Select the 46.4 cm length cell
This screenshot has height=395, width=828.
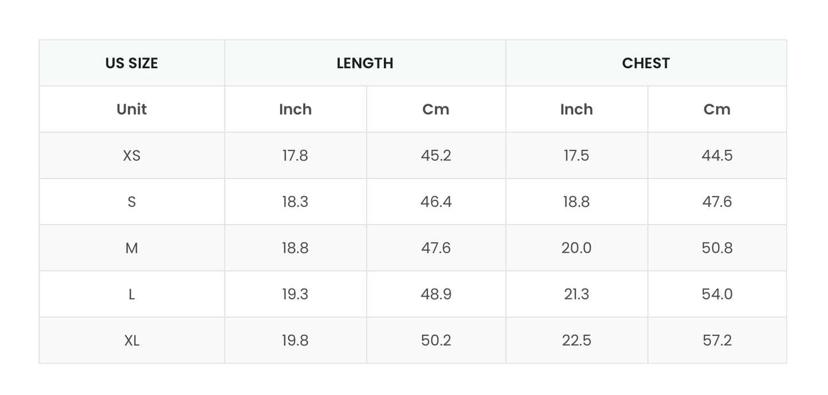click(x=436, y=202)
